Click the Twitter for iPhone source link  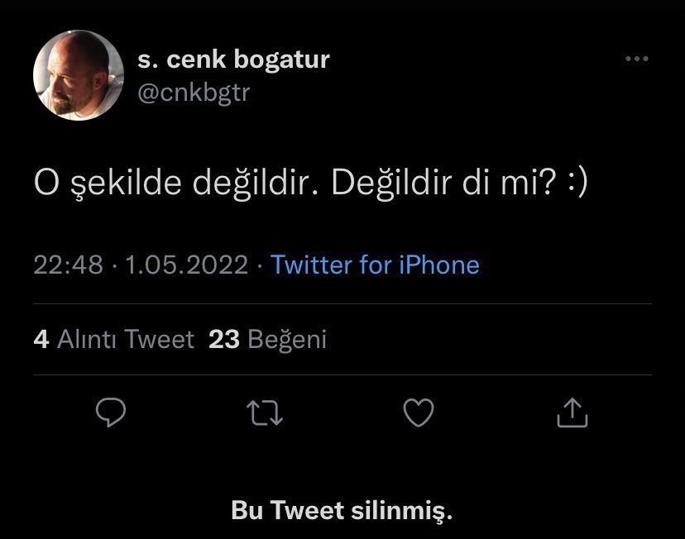pos(375,265)
